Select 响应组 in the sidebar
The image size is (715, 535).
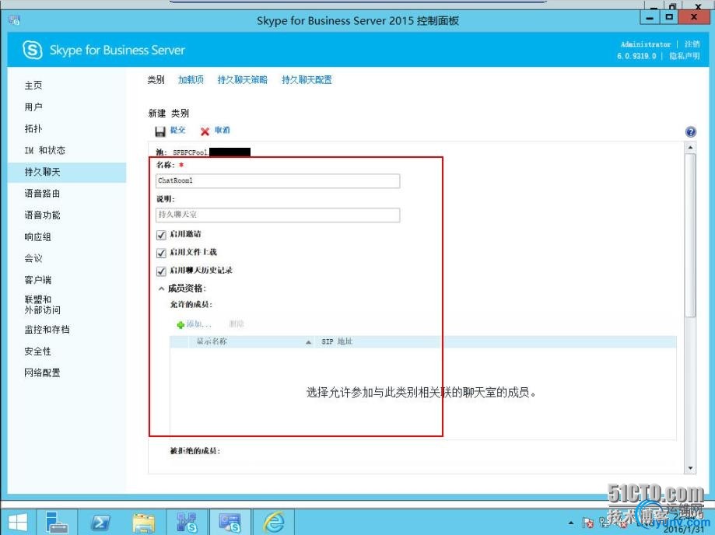click(x=37, y=237)
